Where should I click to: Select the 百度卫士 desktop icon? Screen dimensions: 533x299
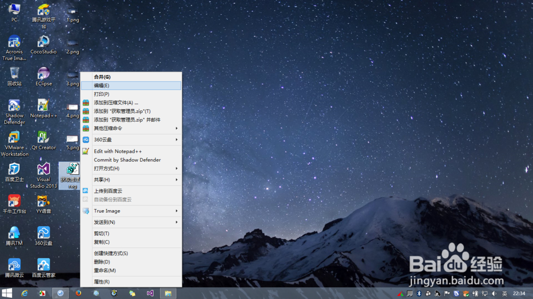point(14,172)
